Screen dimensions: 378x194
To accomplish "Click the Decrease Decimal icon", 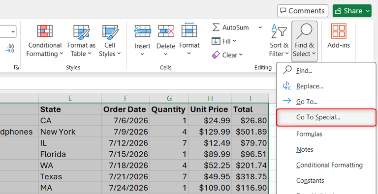I will [10, 49].
